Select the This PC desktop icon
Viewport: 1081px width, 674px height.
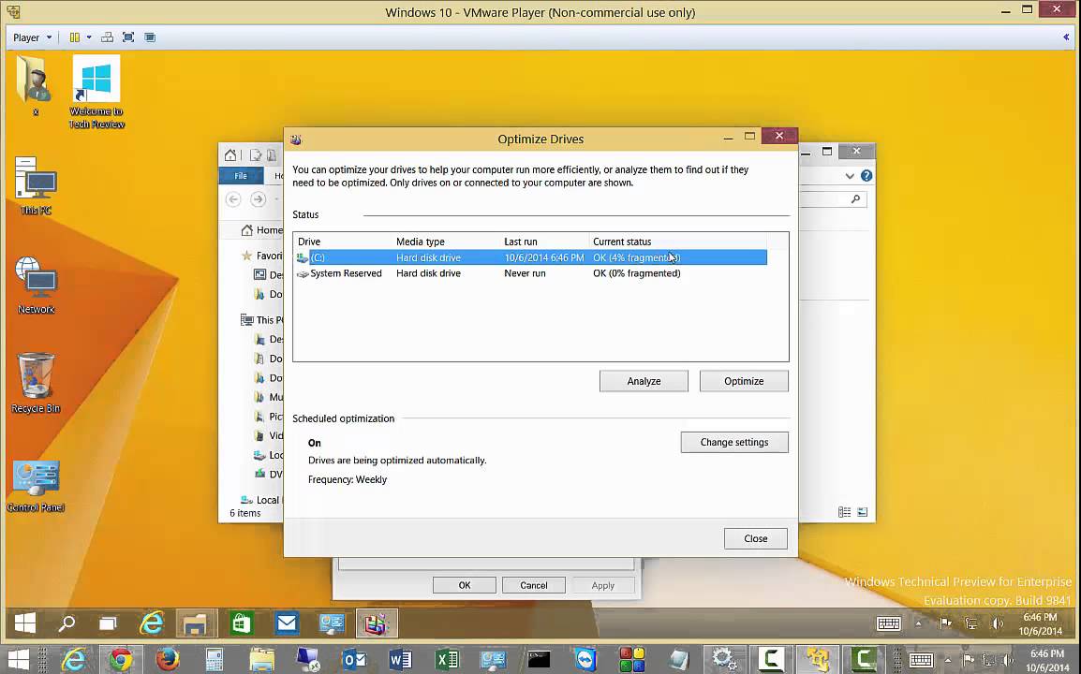(x=36, y=186)
